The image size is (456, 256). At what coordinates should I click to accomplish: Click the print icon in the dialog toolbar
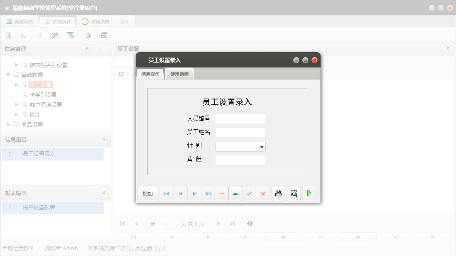click(278, 193)
